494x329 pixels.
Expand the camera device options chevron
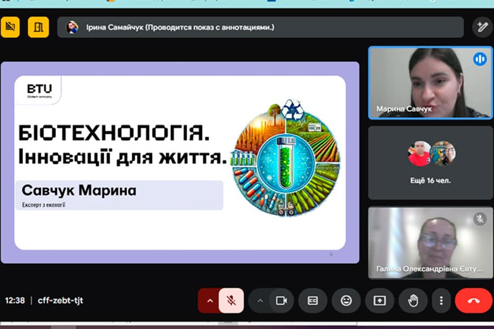[260, 301]
